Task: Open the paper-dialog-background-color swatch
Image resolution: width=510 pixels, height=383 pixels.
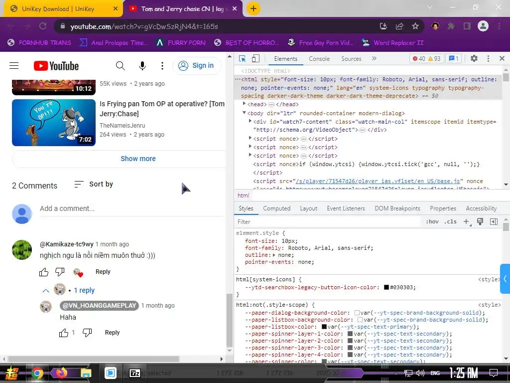Action: [357, 313]
